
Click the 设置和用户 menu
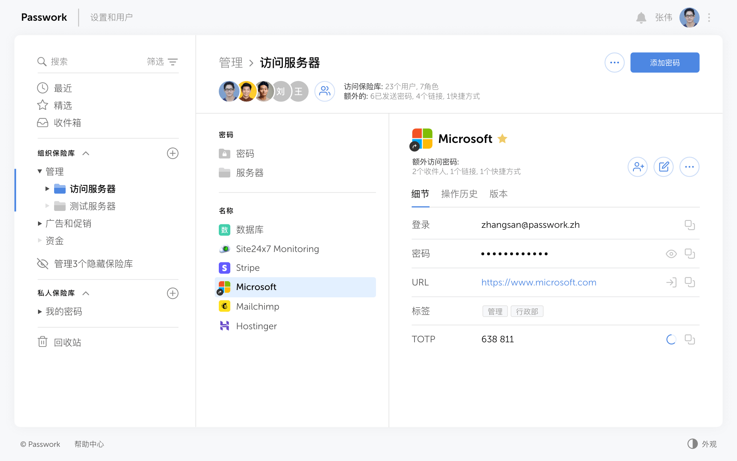pyautogui.click(x=111, y=17)
